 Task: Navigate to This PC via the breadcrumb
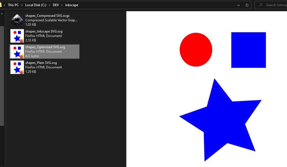point(13,5)
